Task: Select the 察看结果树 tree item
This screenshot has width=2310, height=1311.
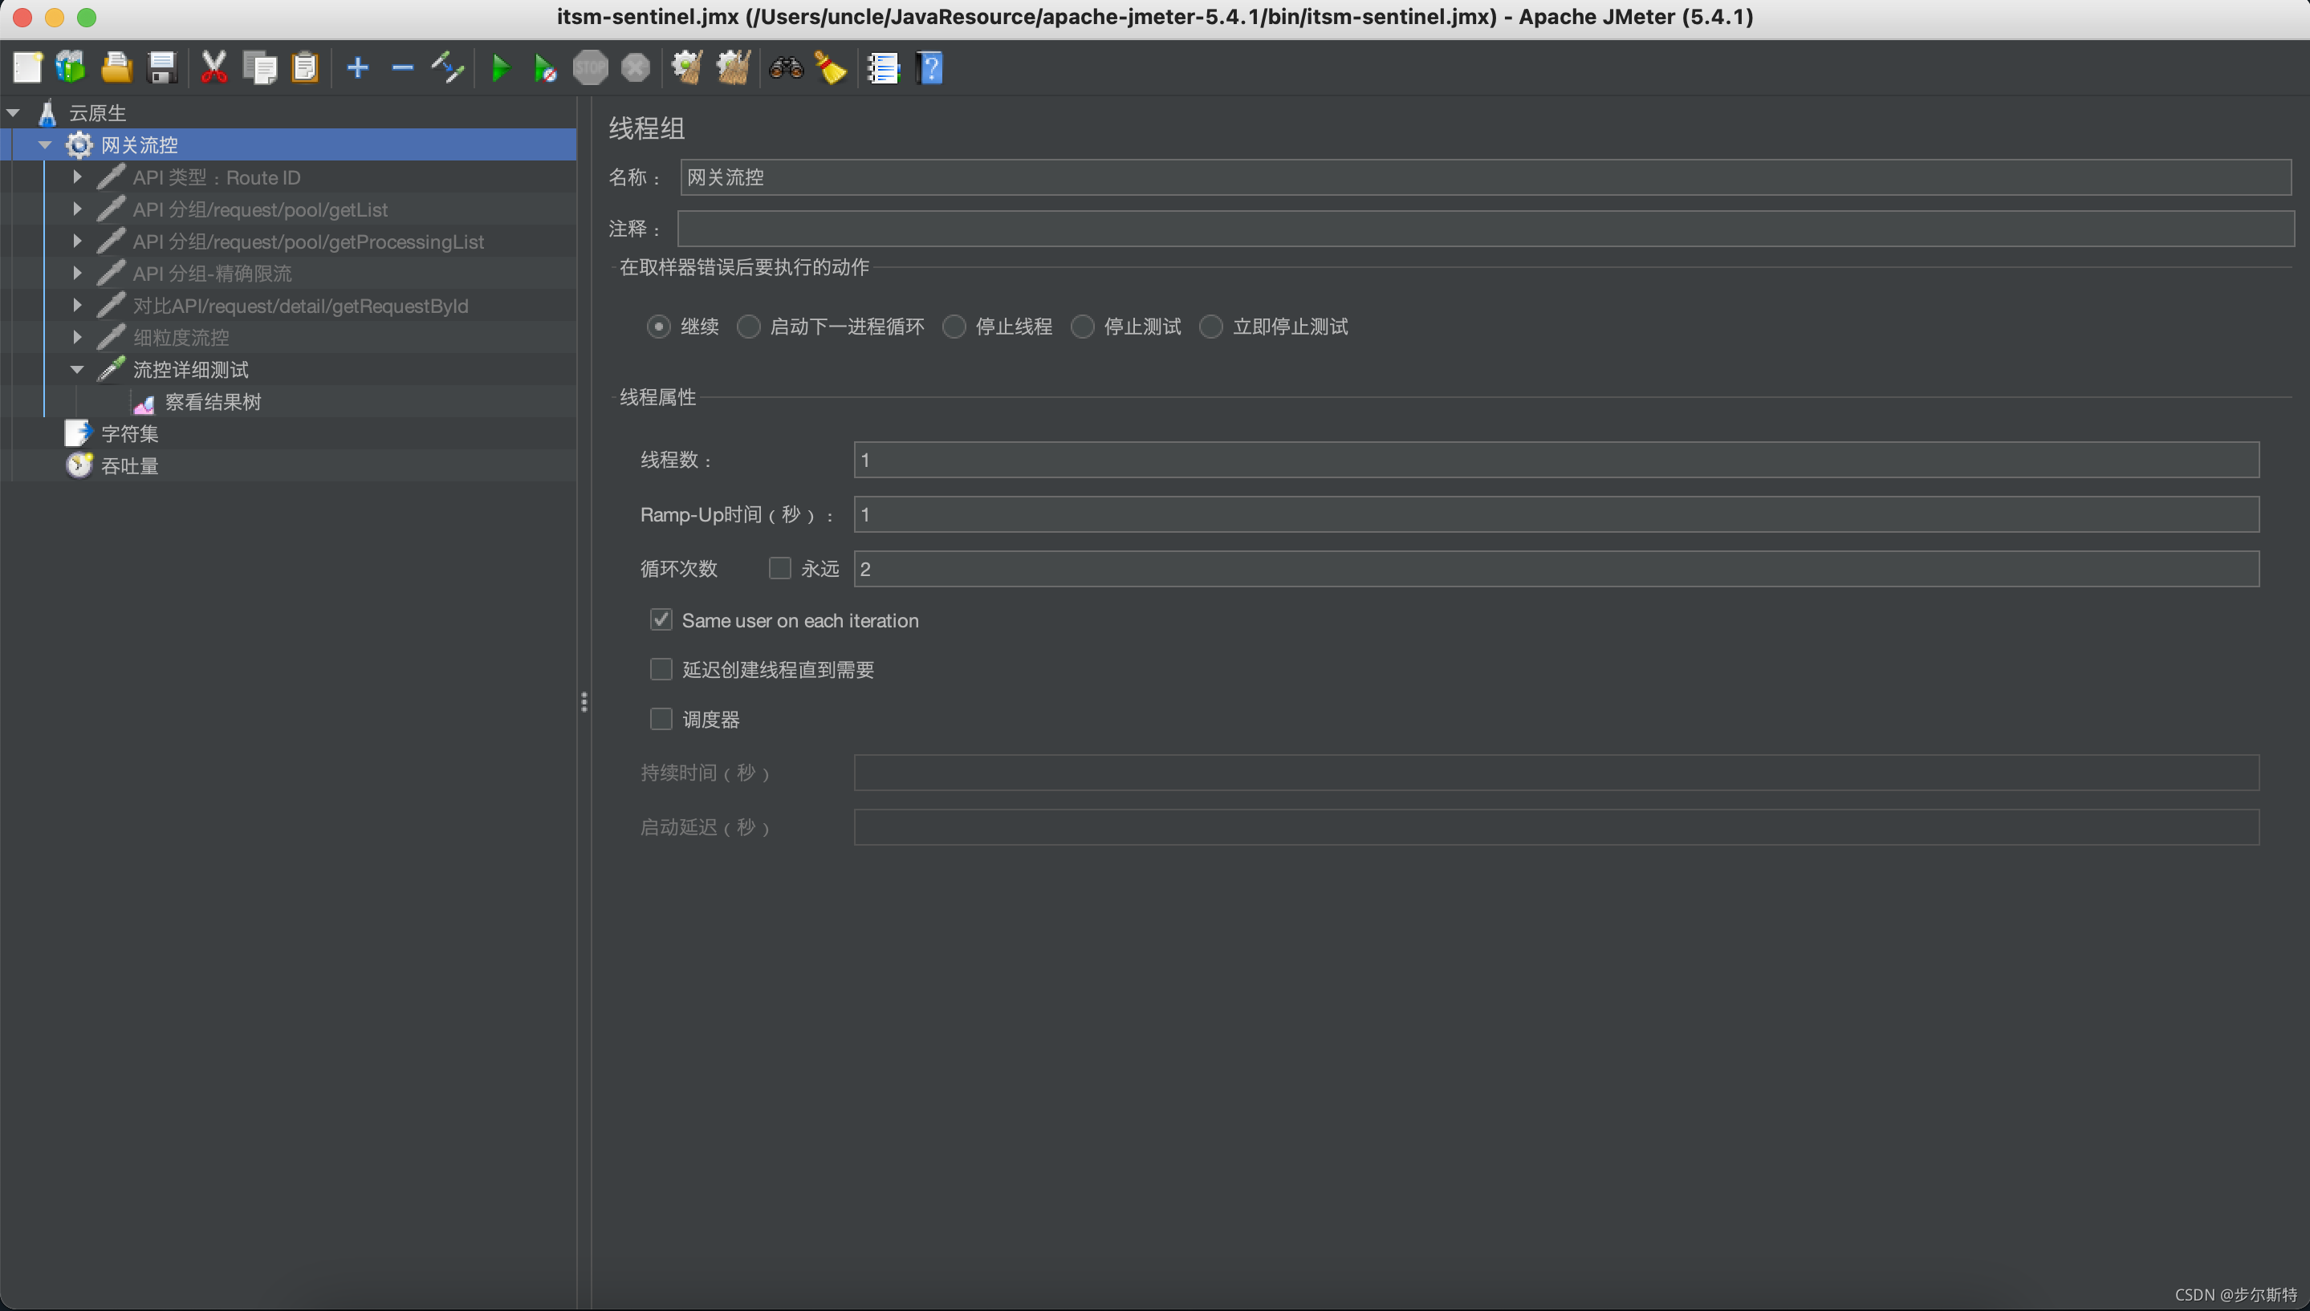Action: (213, 402)
